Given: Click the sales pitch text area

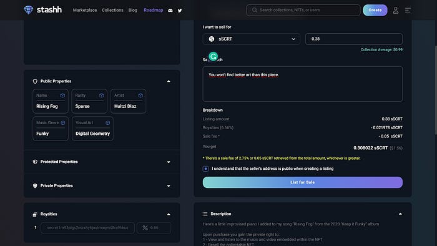Looking at the screenshot, I should pyautogui.click(x=303, y=84).
